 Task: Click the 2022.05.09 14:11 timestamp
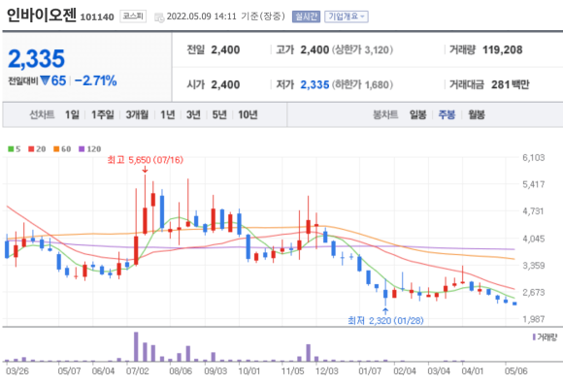(202, 16)
